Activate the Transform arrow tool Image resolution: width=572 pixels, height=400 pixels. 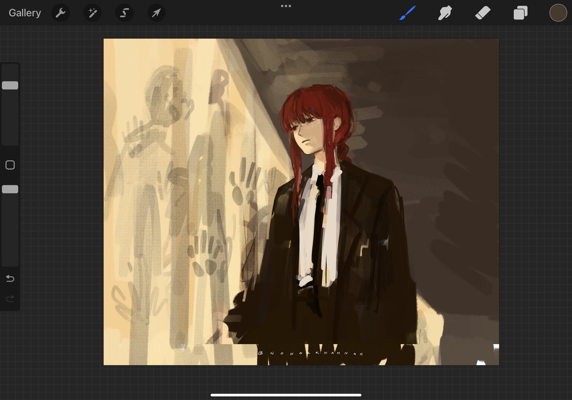coord(156,13)
